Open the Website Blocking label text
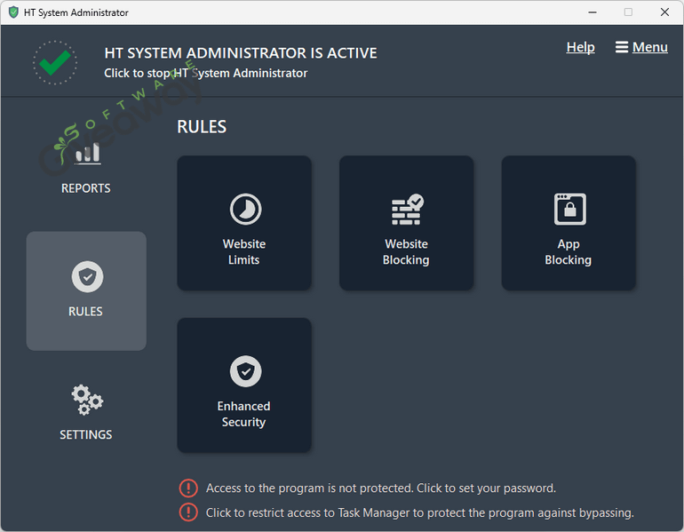The image size is (684, 532). coord(406,252)
